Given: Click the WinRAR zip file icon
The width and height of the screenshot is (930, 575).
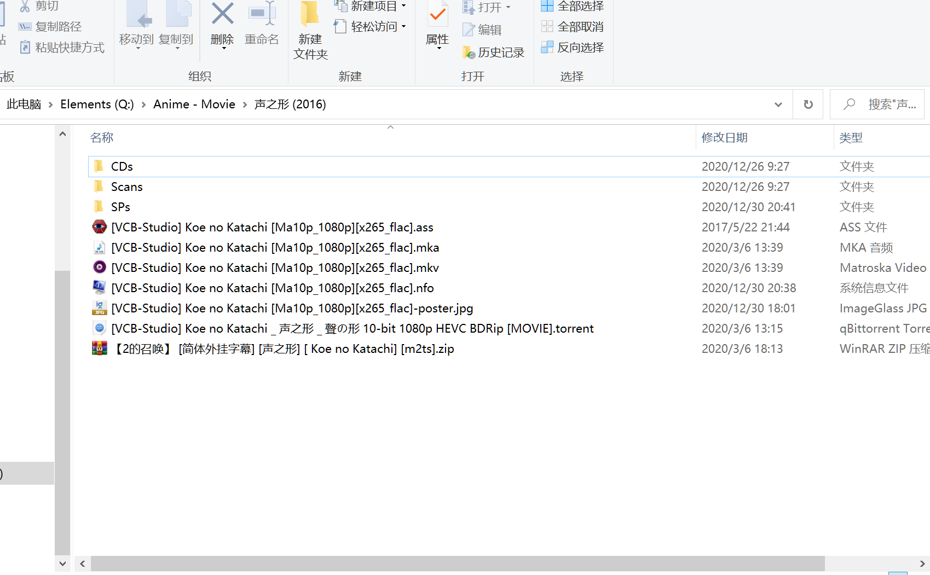Looking at the screenshot, I should (99, 348).
